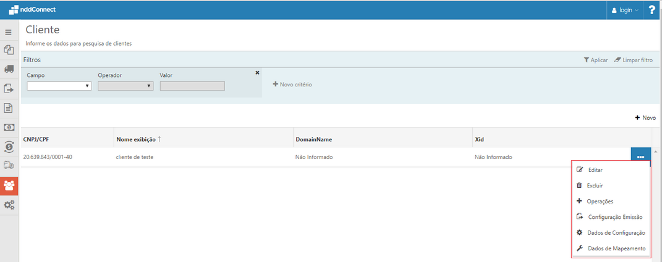Sort by the Nome exibição column header
Viewport: 662px width, 262px height.
pyautogui.click(x=203, y=139)
